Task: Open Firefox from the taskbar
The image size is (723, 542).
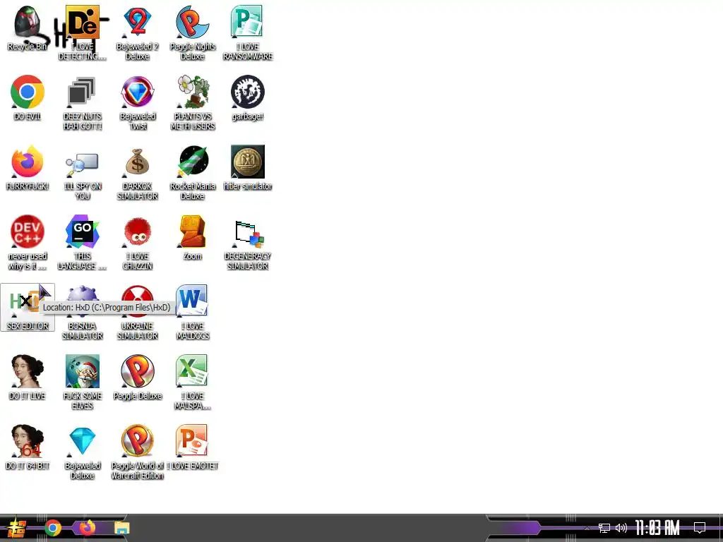Action: click(87, 527)
